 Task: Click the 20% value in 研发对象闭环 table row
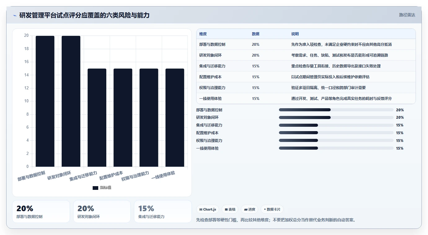[x=256, y=55]
